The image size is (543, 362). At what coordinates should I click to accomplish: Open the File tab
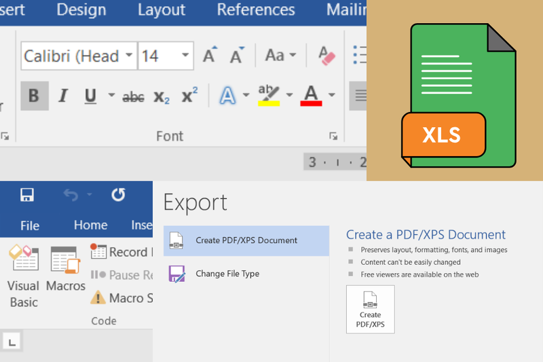coord(30,225)
